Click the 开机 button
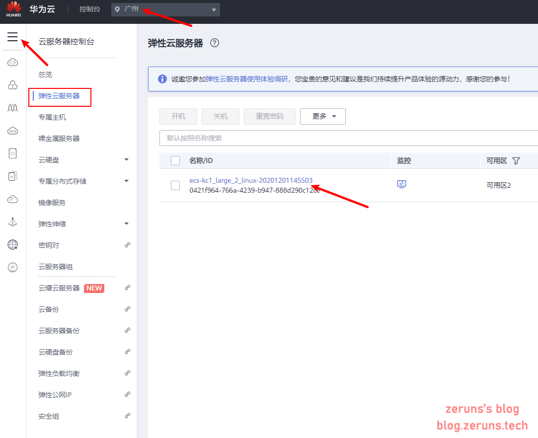The image size is (538, 438). [x=178, y=116]
